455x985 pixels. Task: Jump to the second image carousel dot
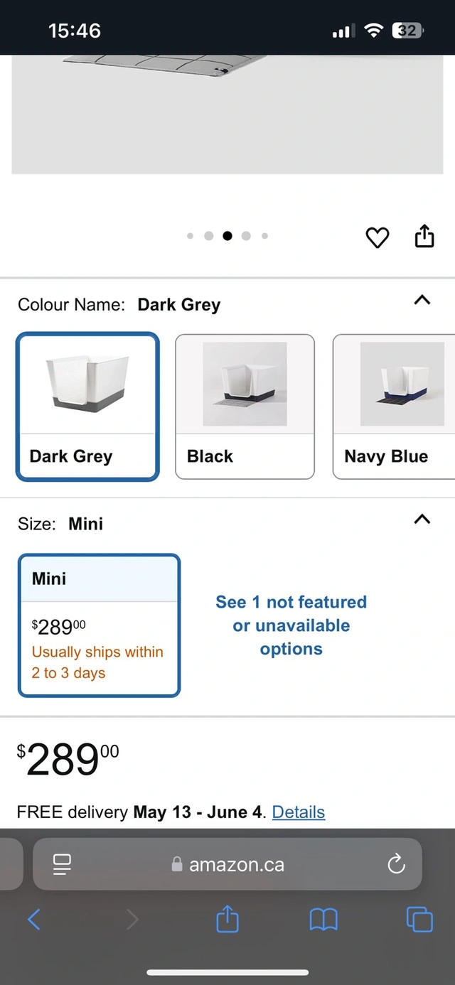(209, 236)
